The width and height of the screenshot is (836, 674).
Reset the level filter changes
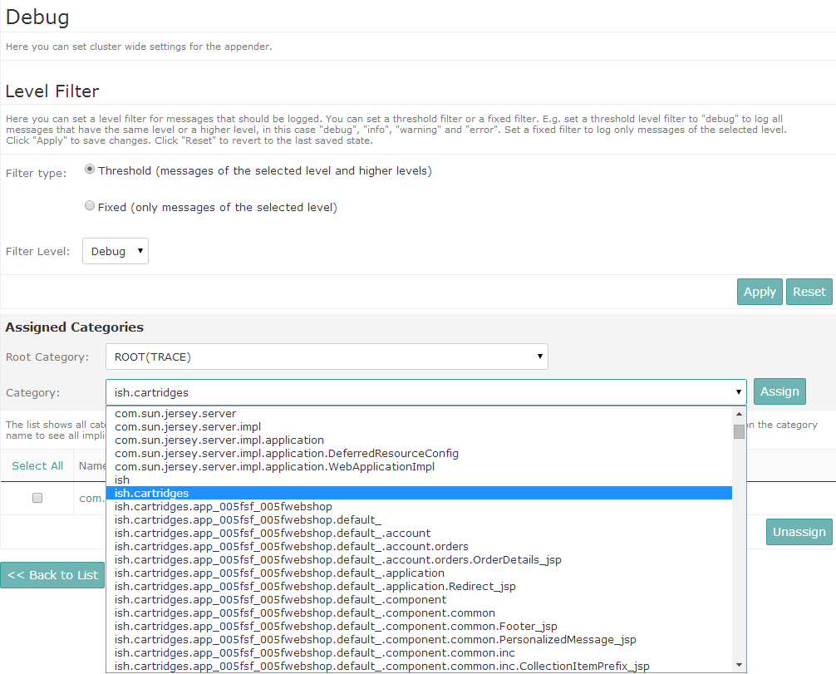[x=808, y=292]
